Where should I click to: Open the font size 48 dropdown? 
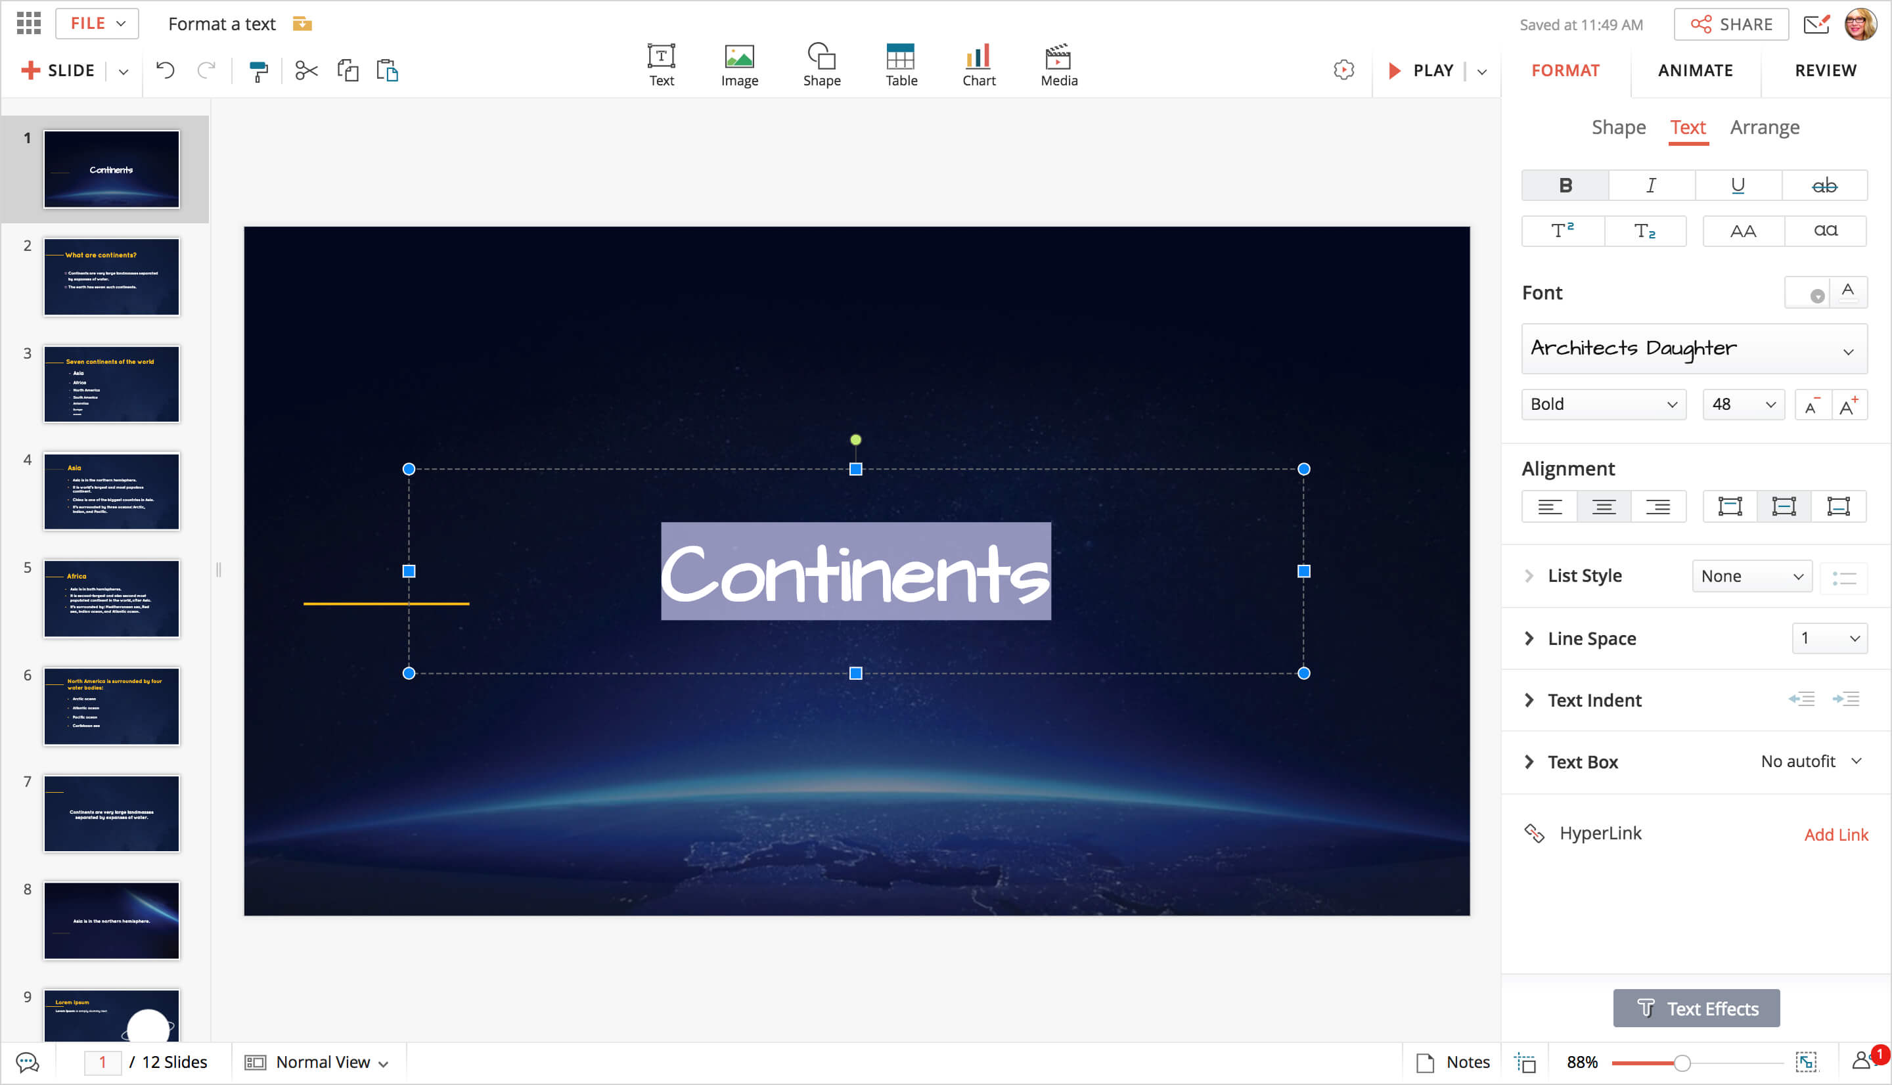pos(1742,405)
